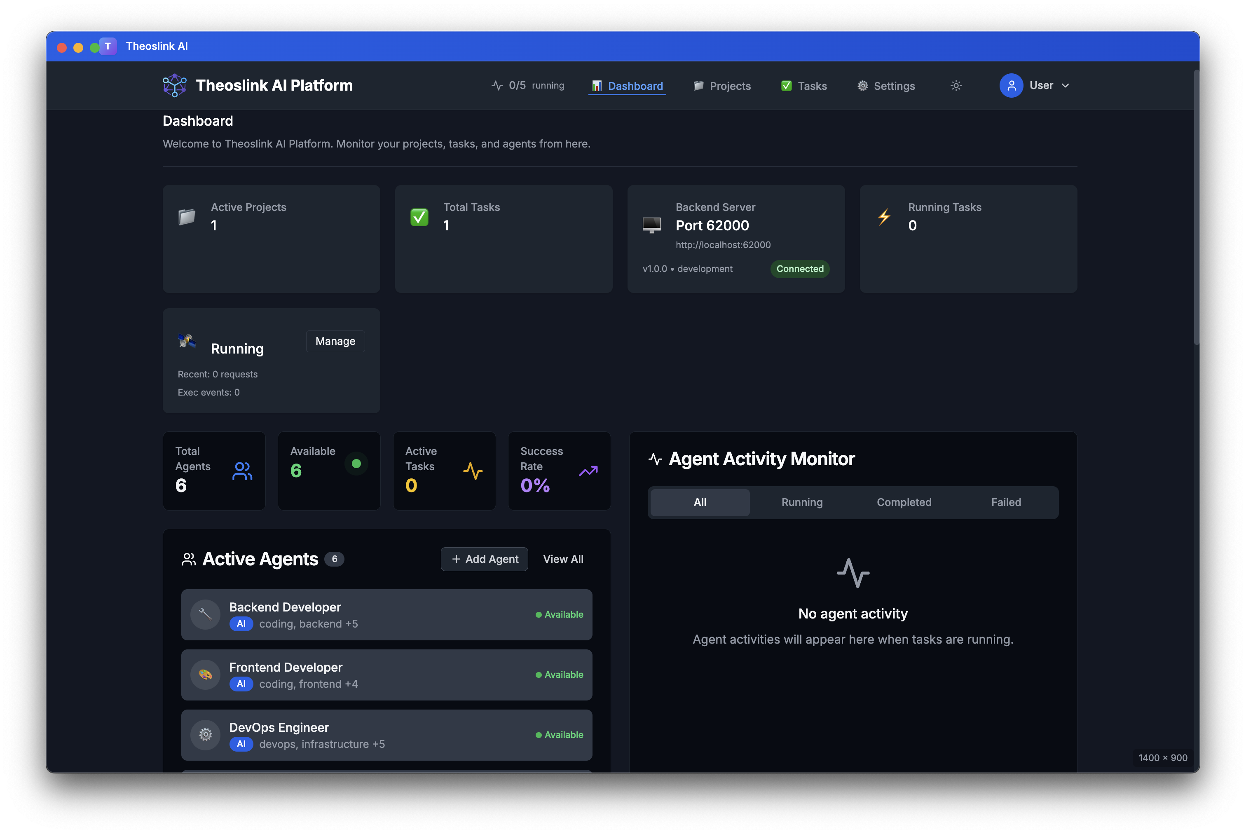1246x834 pixels.
Task: Click the activity pulse icon showing 0/5 running
Action: (496, 85)
